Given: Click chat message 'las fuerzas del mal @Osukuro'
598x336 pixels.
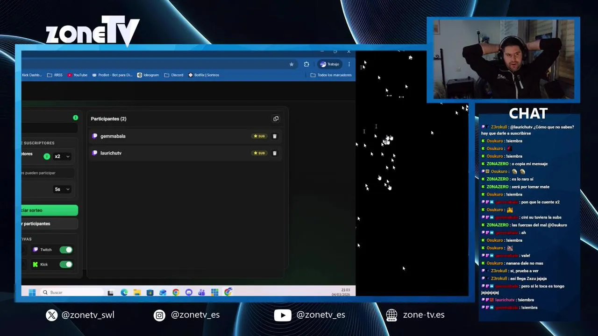Looking at the screenshot, I should pyautogui.click(x=539, y=225).
